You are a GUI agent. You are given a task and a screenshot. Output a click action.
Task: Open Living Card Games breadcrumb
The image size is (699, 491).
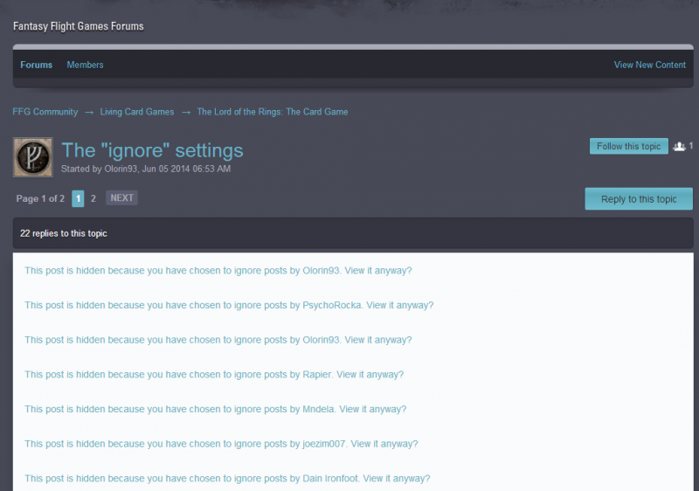click(137, 112)
